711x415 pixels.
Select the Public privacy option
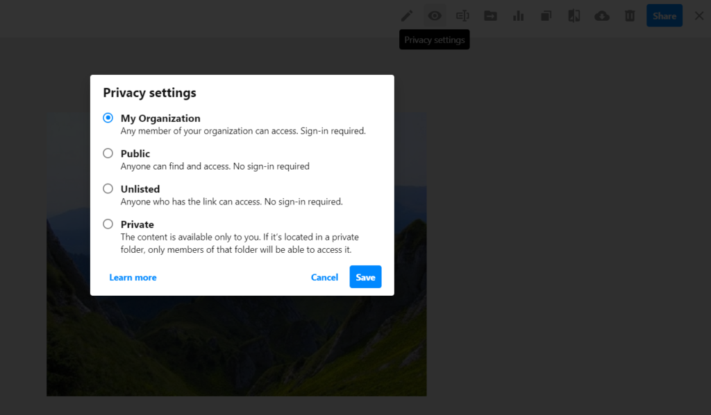(108, 153)
